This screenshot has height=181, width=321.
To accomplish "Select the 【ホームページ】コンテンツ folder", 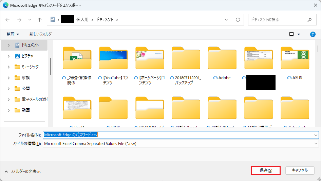I will pos(150,66).
